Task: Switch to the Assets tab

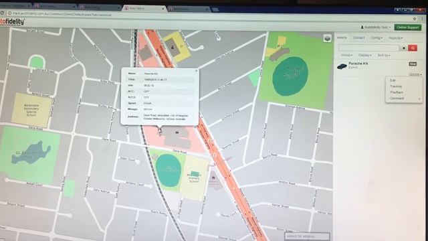Action: pos(342,37)
